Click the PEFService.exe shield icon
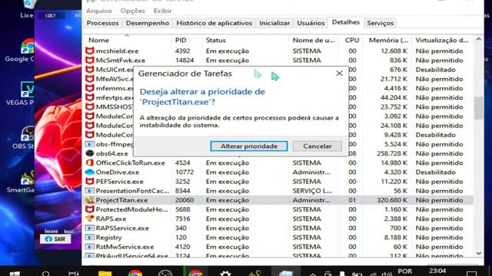This screenshot has width=492, height=276. click(x=90, y=182)
